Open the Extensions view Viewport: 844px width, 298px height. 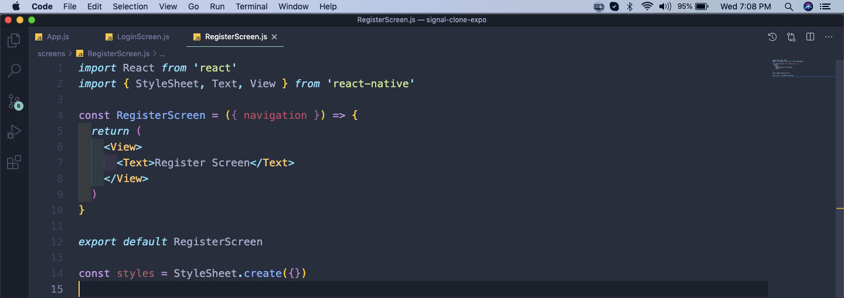13,162
